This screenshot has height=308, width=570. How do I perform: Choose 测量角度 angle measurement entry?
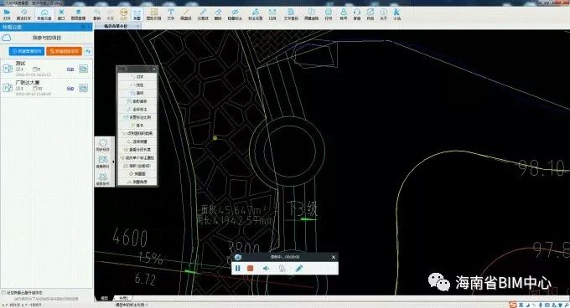coord(137,182)
